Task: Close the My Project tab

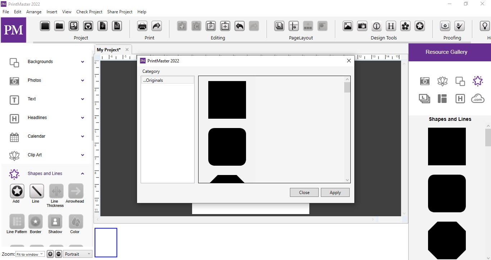Action: tap(127, 49)
